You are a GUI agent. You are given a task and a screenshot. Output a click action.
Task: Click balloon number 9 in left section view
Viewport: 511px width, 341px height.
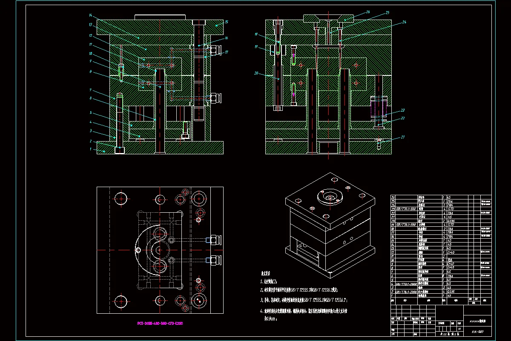[x=90, y=61]
